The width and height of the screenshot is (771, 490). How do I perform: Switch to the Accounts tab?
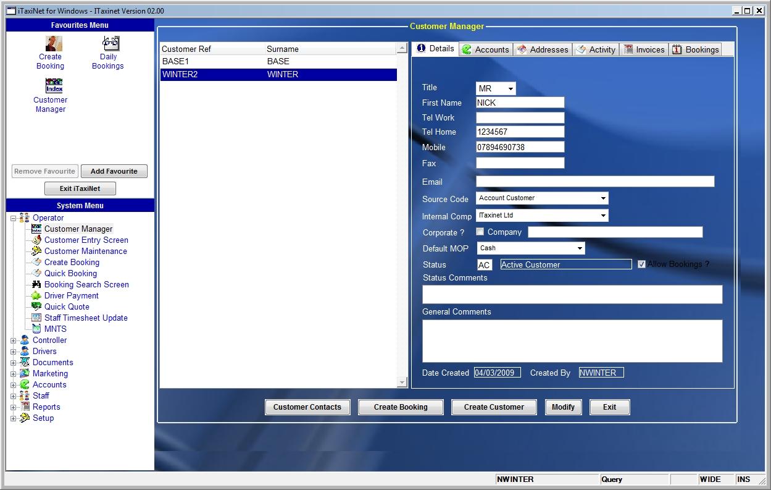pos(486,49)
